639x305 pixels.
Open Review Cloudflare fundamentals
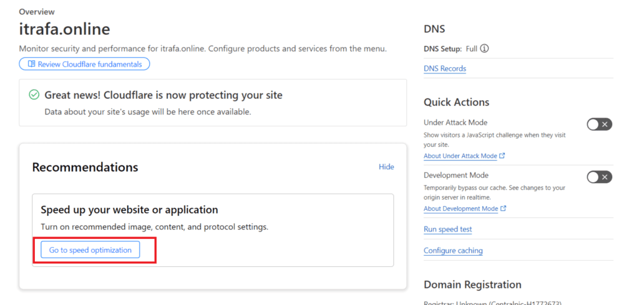(x=84, y=64)
